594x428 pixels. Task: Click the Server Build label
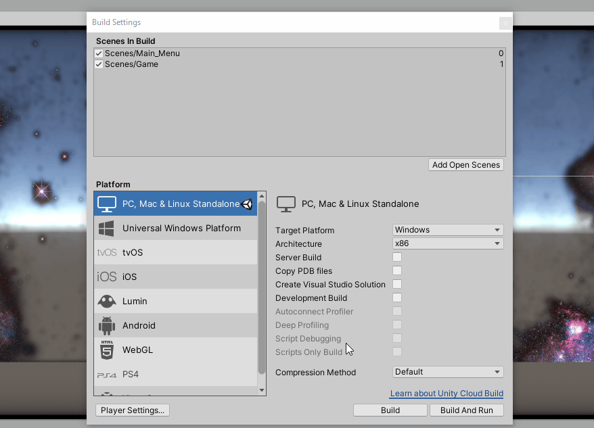tap(298, 258)
